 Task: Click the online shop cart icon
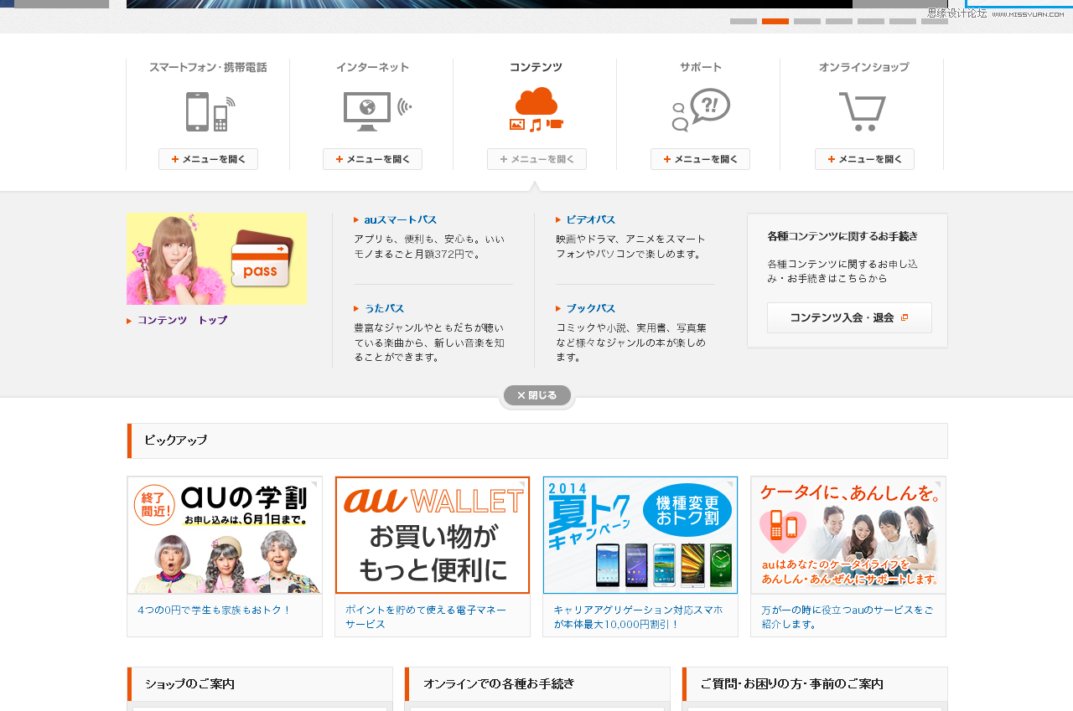click(863, 111)
